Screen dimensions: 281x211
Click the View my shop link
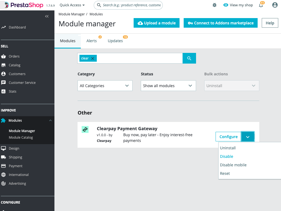pos(241,5)
